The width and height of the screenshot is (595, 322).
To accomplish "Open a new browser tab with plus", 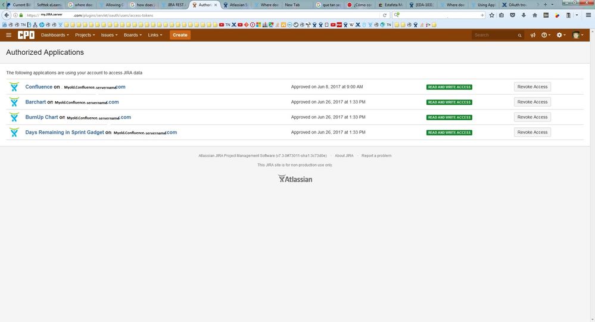I will tap(546, 5).
